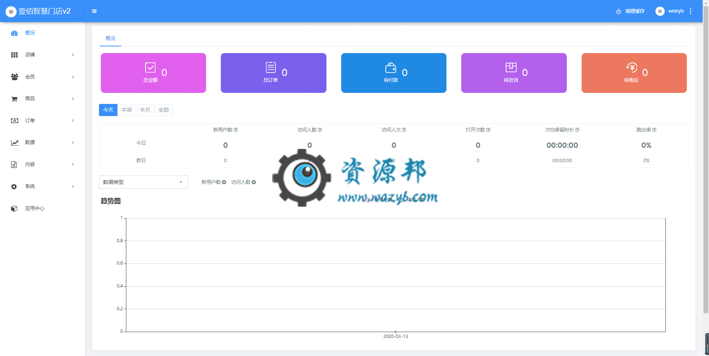709x356 pixels.
Task: Click the 应用中心 cube icon
Action: (x=14, y=209)
